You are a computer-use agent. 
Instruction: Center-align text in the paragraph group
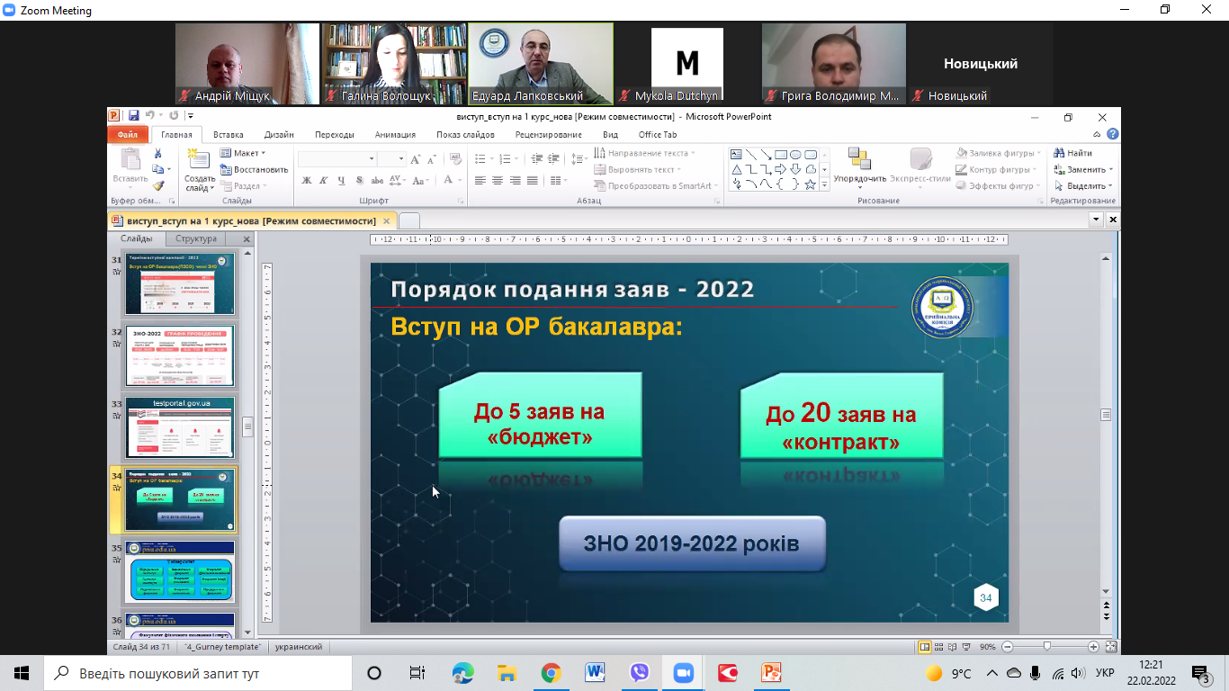point(498,181)
